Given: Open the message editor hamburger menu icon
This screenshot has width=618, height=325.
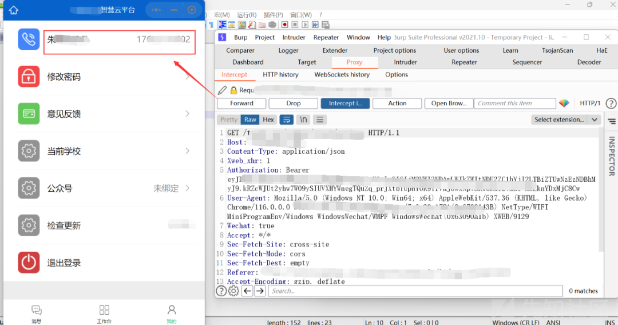Looking at the screenshot, I should (x=320, y=120).
